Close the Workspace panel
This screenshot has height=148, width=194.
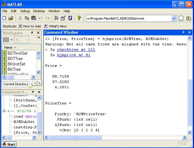(x=38, y=33)
